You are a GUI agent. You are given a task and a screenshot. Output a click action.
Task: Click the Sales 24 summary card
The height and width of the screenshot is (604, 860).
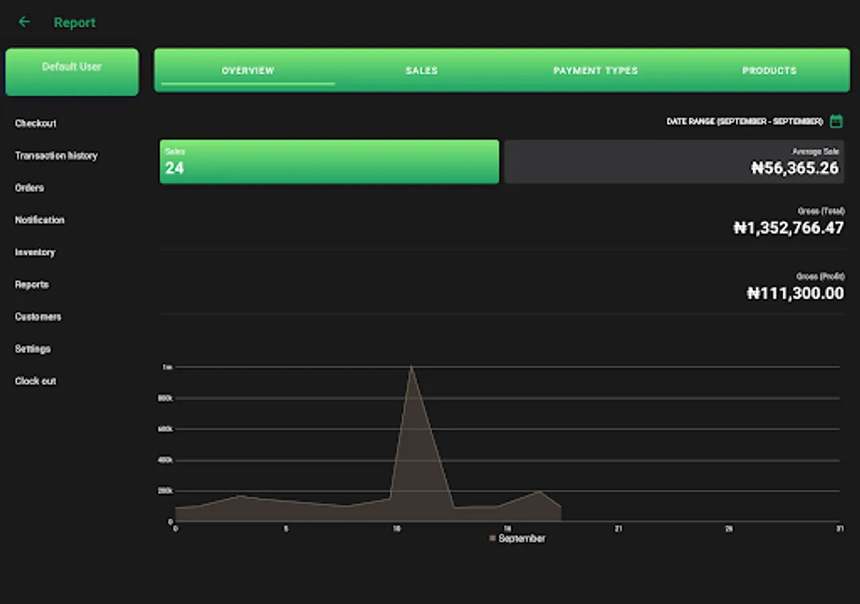pyautogui.click(x=329, y=162)
